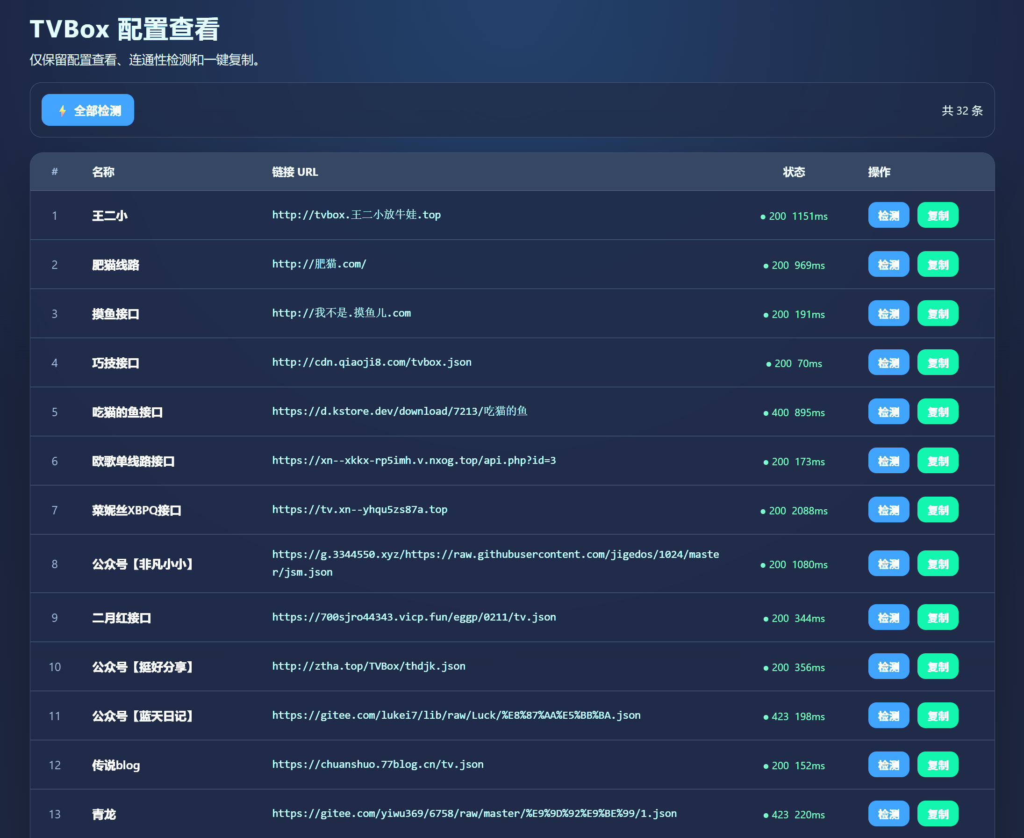Viewport: 1024px width, 838px height.
Task: Click the 状态 column header
Action: [x=794, y=172]
